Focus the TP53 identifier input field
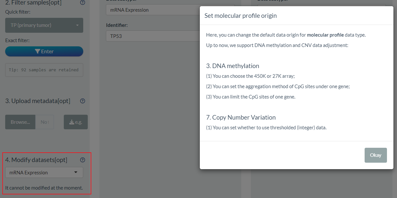397x198 pixels. (x=152, y=36)
